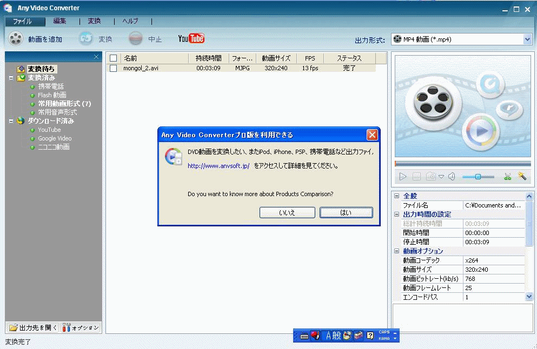Image resolution: width=537 pixels, height=349 pixels.
Task: Open the ヘルプ menu
Action: point(130,21)
